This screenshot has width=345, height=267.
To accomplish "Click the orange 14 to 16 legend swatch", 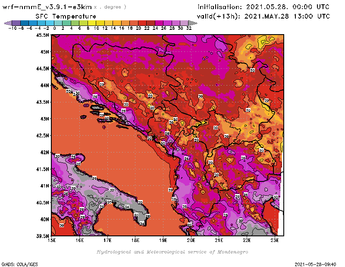I will (117, 23).
